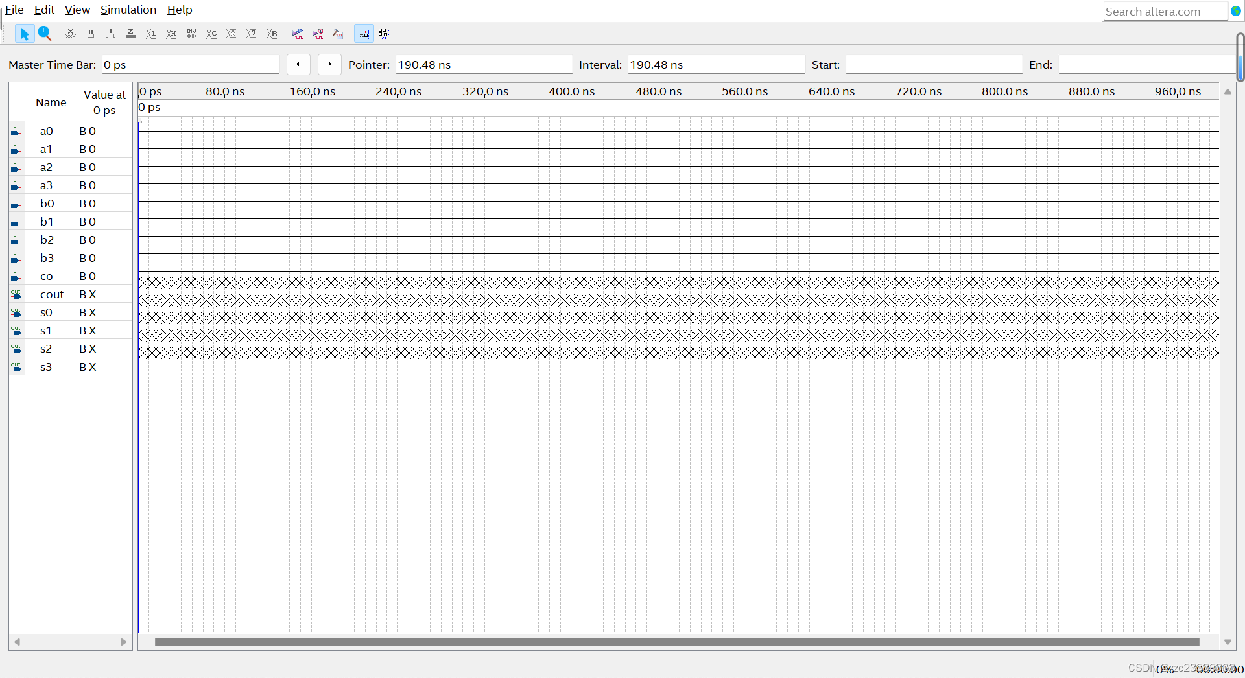Generate ModelSim testbench script icon
This screenshot has width=1245, height=678.
[338, 34]
